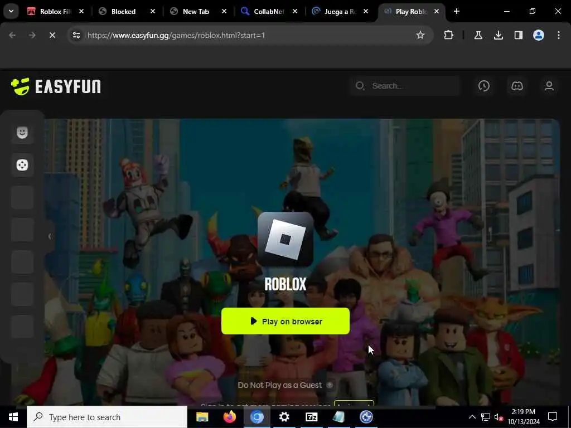Open the Windows Start menu

click(13, 417)
